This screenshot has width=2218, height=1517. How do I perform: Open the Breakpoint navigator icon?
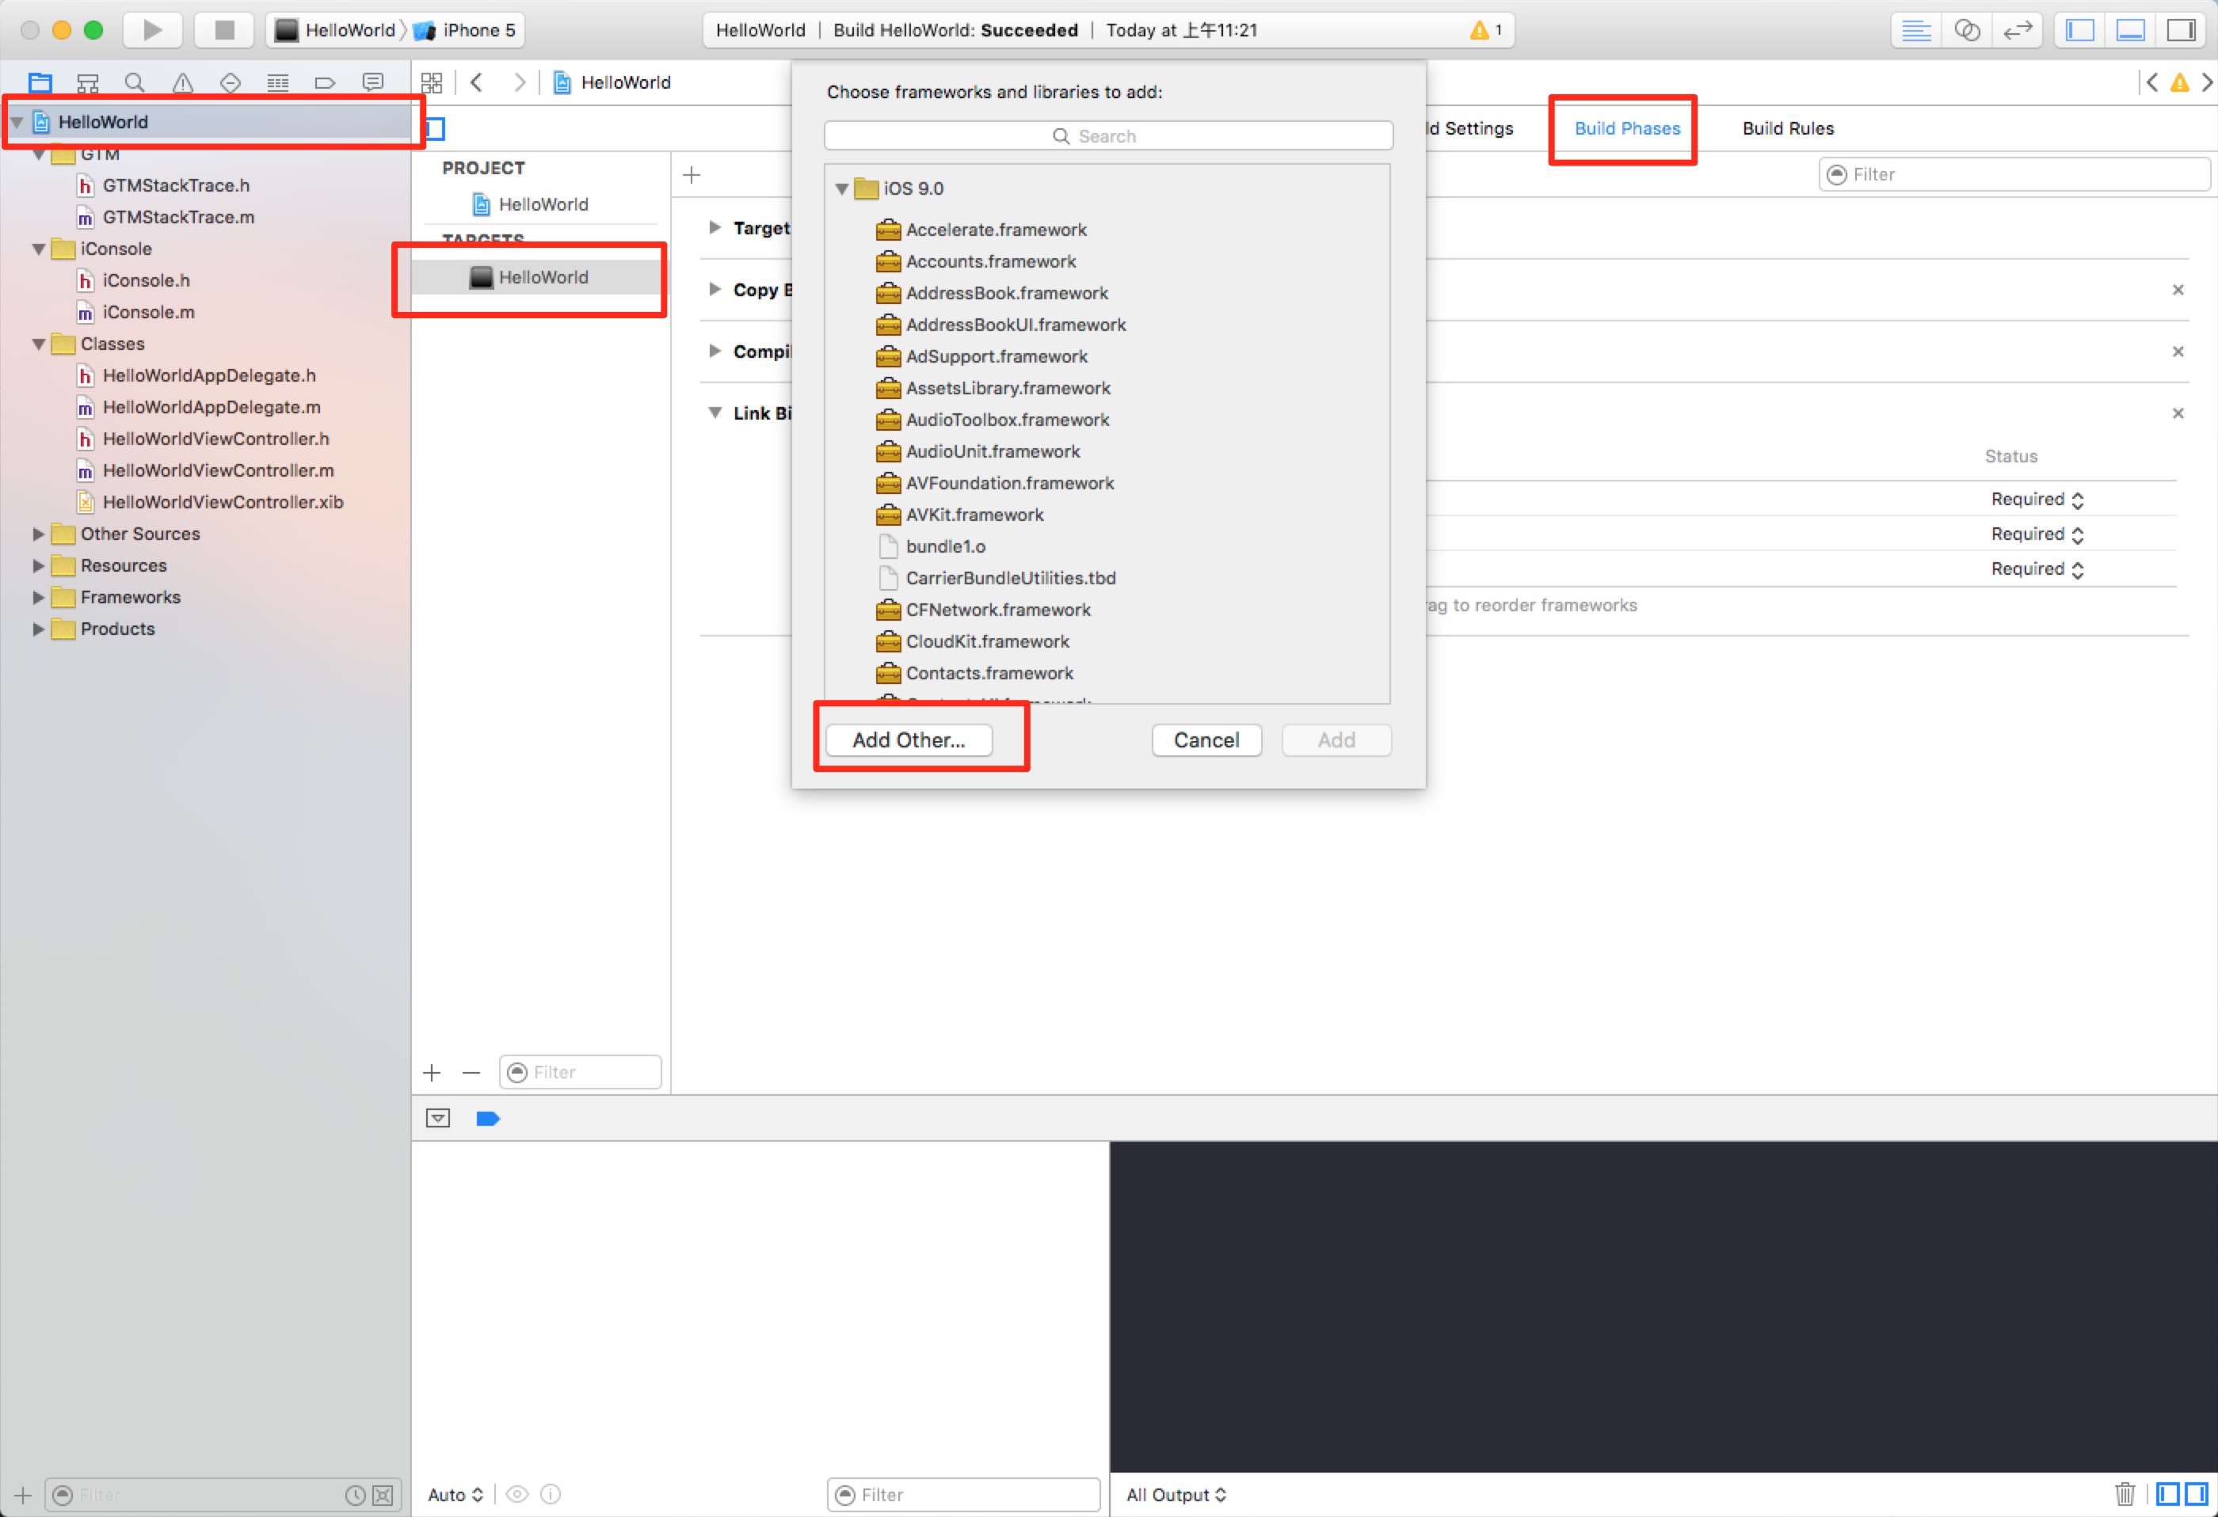point(325,83)
